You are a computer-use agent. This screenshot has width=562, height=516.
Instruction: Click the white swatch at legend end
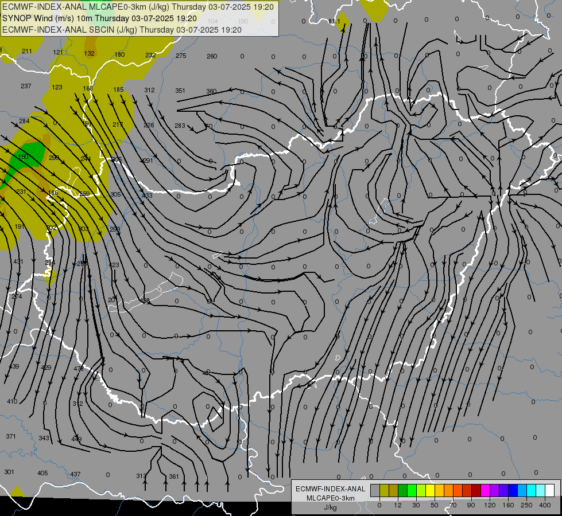click(x=550, y=491)
